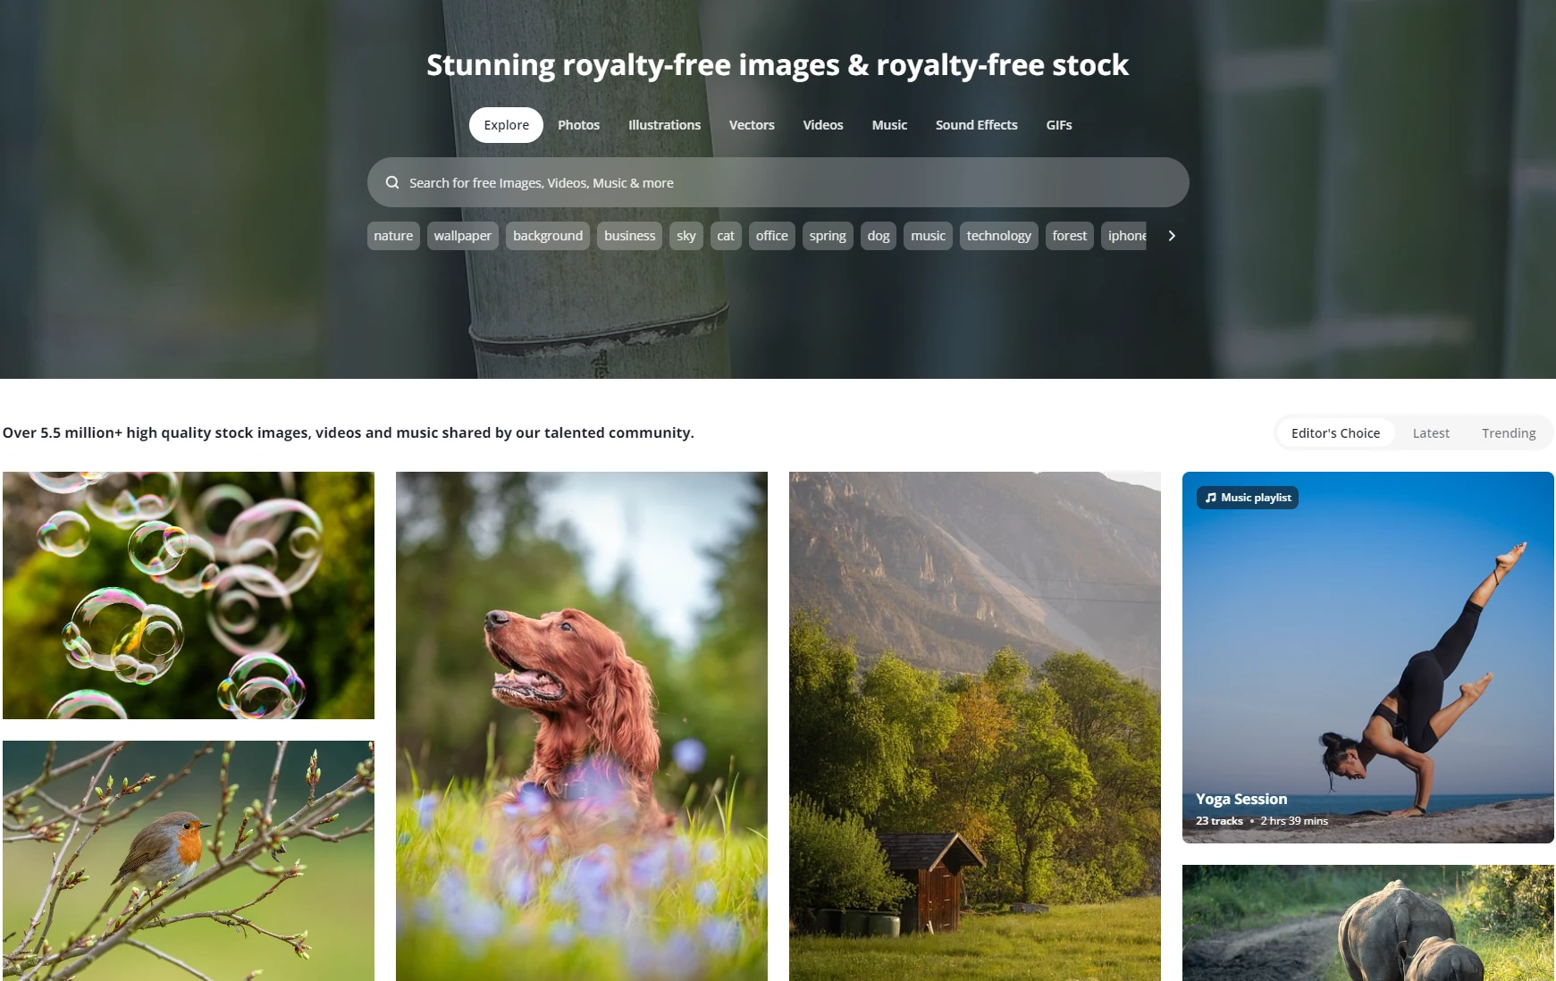Open the GIFs tab
Viewport: 1556px width, 981px height.
tap(1058, 125)
